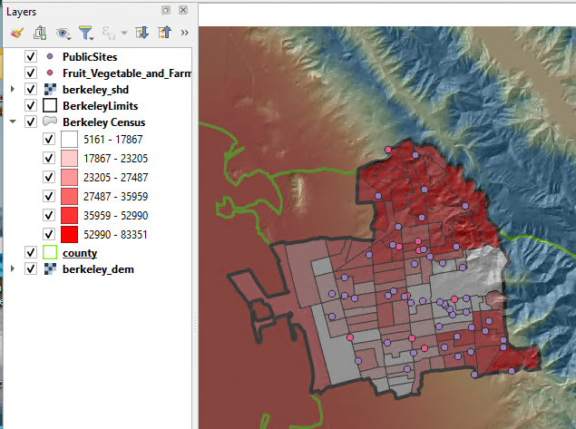The image size is (576, 429).
Task: Collapse the Berkeley Census layer legend
Action: coord(13,122)
